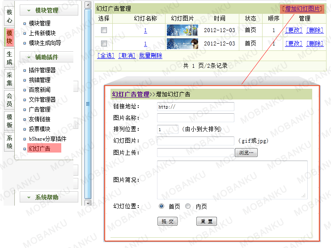Switch to the 模块 vertical tab

coord(9,37)
